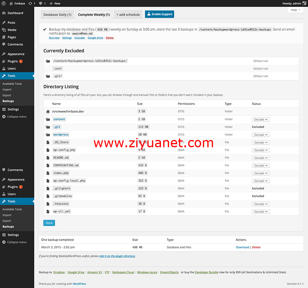This screenshot has width=308, height=288.
Task: Open the rate it on plugin directory link
Action: pos(117,256)
